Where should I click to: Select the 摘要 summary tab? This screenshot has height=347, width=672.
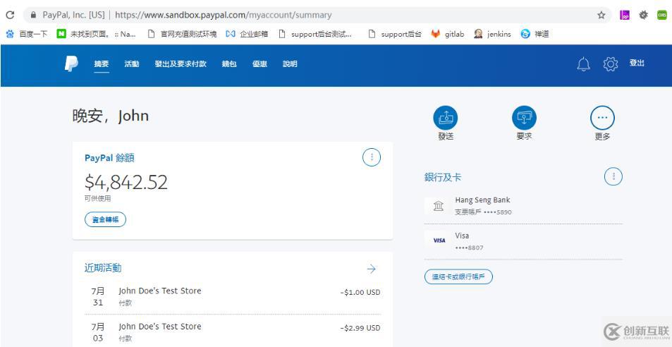coord(102,64)
